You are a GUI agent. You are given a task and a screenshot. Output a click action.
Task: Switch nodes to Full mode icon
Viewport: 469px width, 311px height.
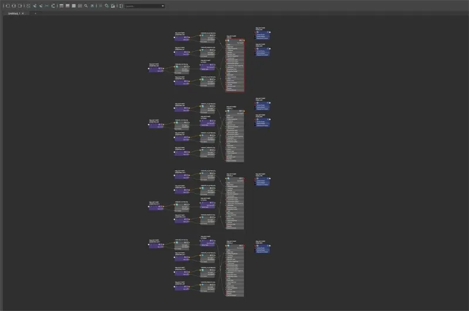(x=74, y=6)
